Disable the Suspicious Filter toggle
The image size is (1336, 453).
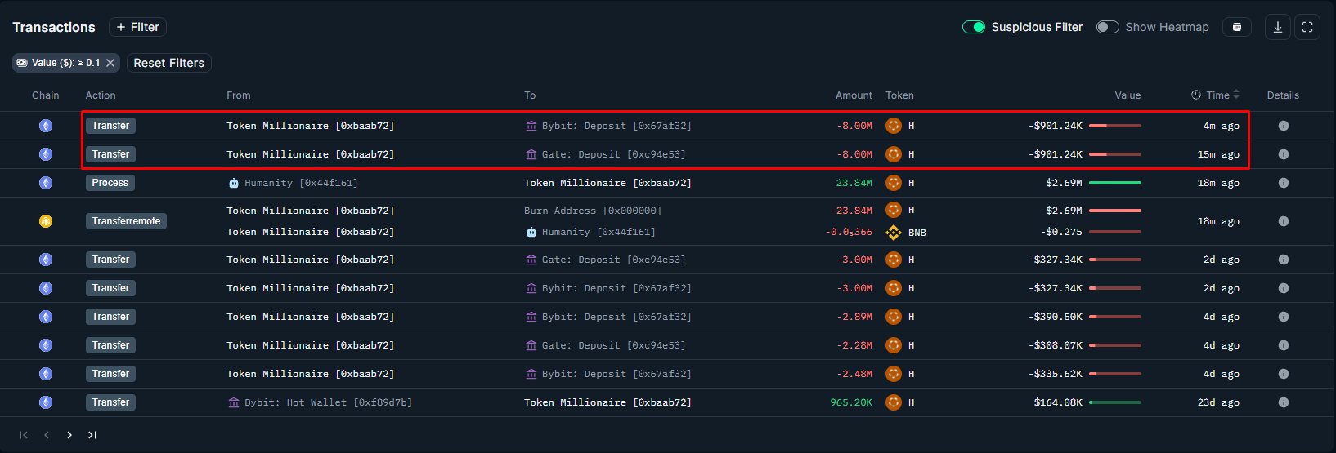pyautogui.click(x=973, y=27)
